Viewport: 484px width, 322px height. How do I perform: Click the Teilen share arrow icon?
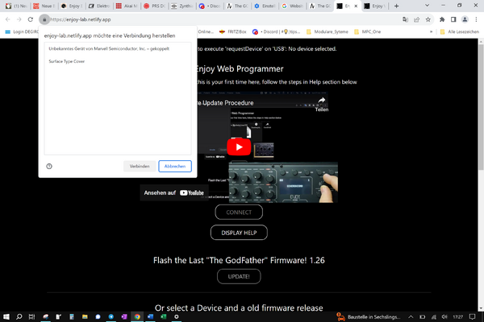[x=322, y=100]
